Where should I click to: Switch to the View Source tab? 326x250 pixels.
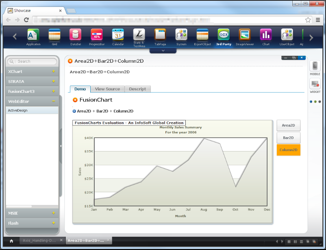click(x=107, y=89)
